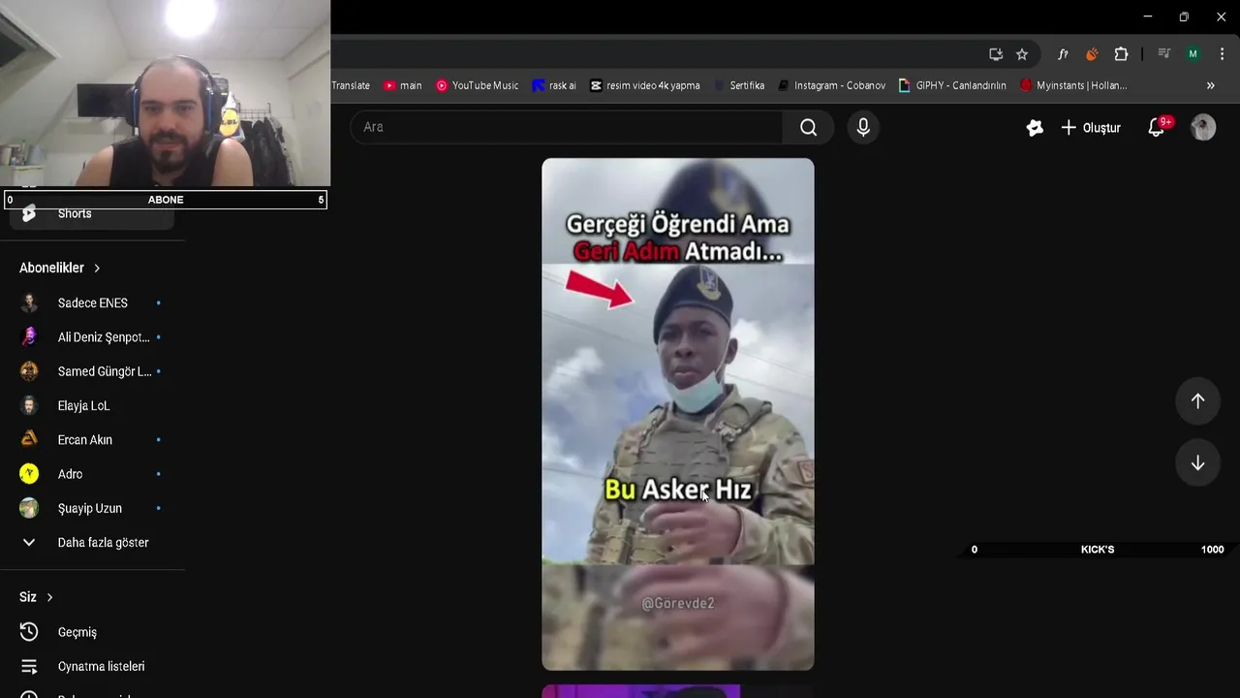Image resolution: width=1240 pixels, height=698 pixels.
Task: Open the notifications bell
Action: (x=1156, y=127)
